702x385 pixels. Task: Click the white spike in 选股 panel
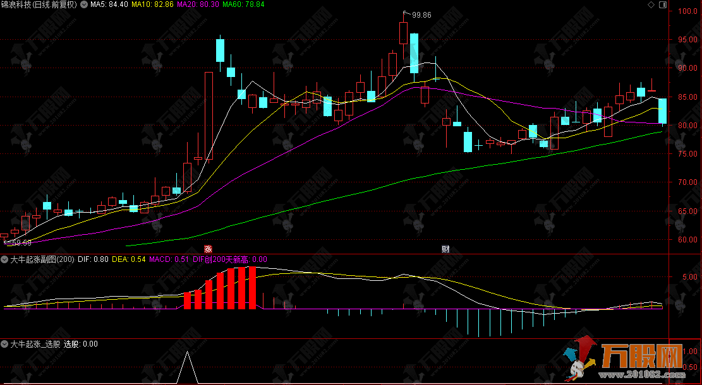tap(186, 366)
